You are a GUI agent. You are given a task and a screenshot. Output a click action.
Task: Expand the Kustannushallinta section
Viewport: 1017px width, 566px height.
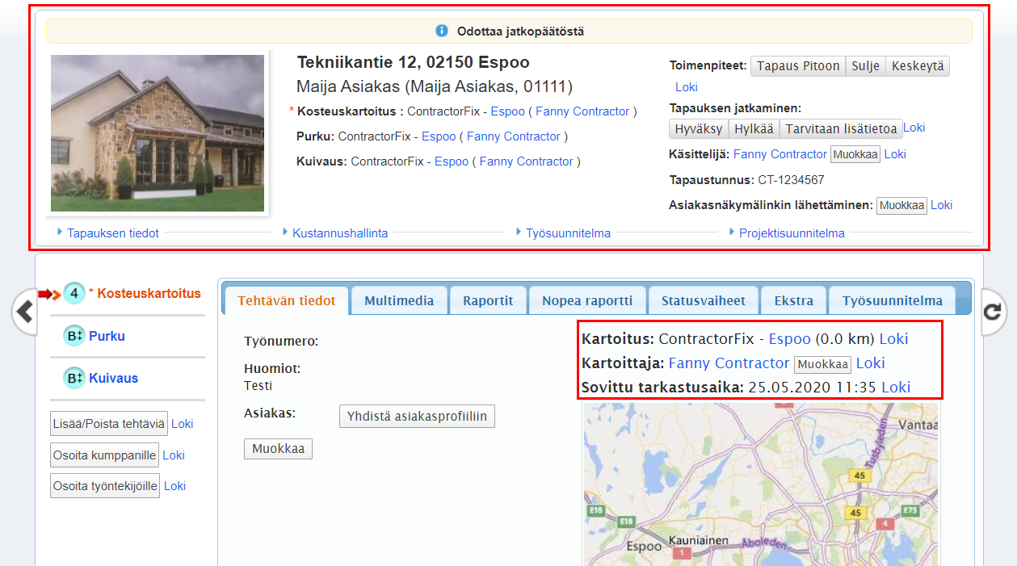pos(339,233)
